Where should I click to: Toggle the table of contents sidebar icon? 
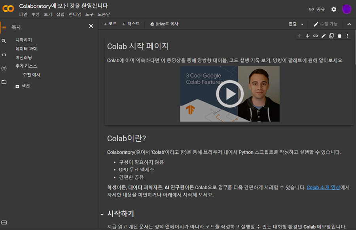point(4,27)
